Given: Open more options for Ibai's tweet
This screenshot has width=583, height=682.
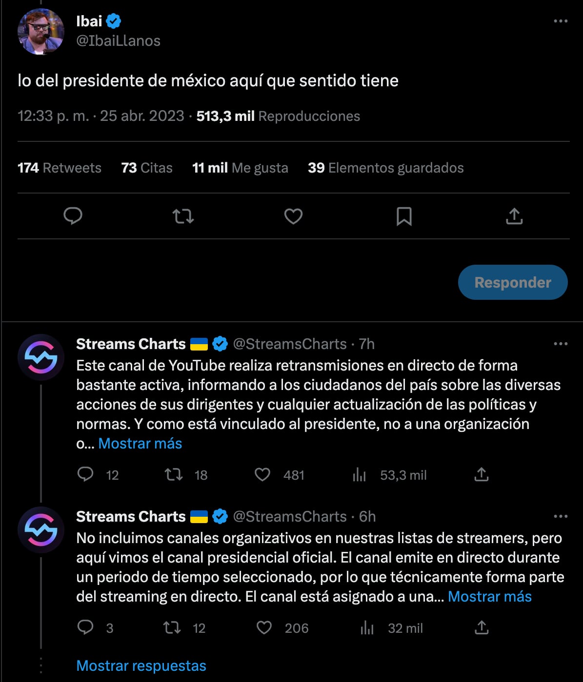Looking at the screenshot, I should [x=561, y=21].
